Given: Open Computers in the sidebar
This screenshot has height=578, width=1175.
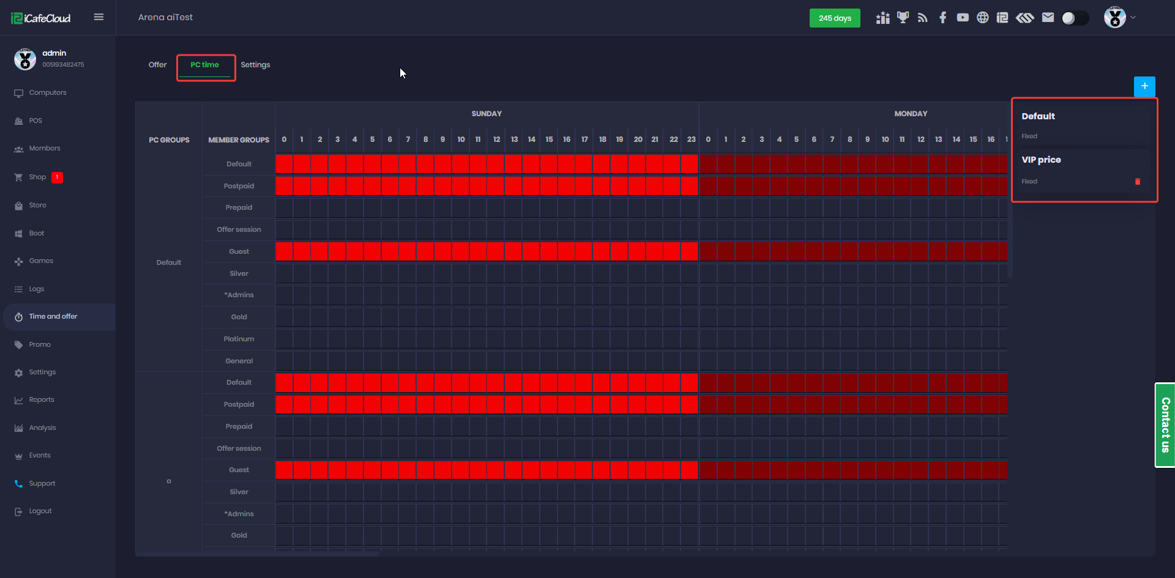Looking at the screenshot, I should pos(48,93).
